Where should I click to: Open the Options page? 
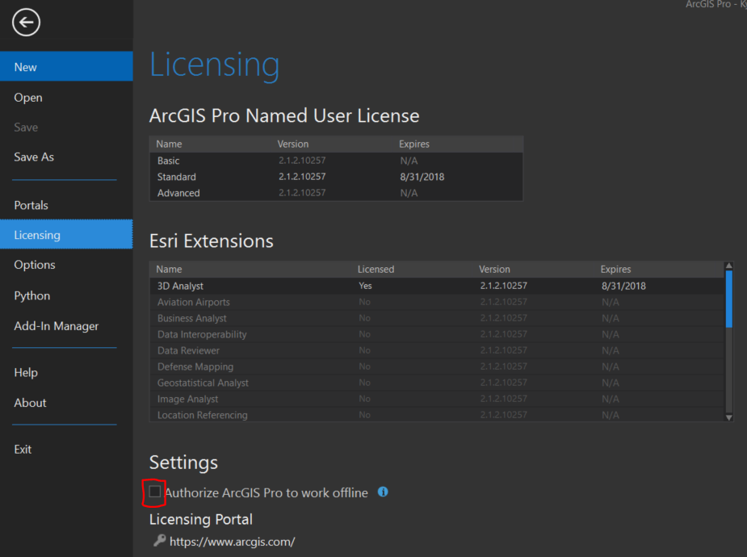pyautogui.click(x=66, y=264)
